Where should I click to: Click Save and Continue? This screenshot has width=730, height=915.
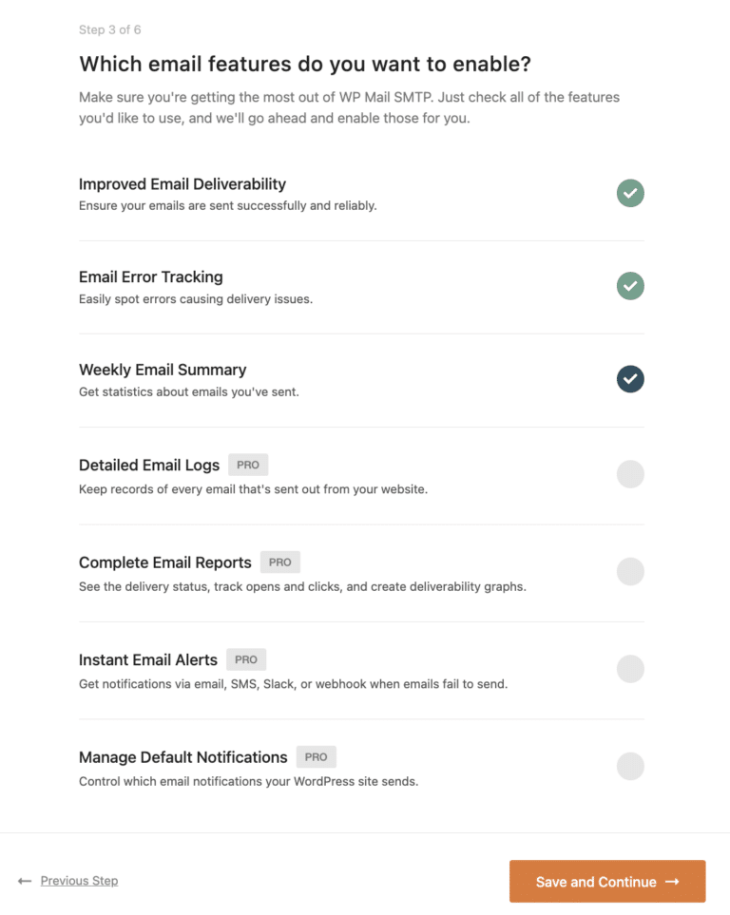click(x=607, y=881)
